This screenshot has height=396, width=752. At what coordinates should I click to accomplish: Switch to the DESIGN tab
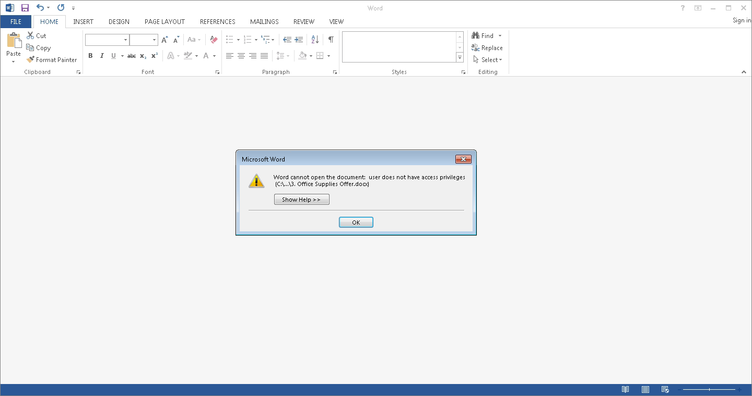(119, 21)
